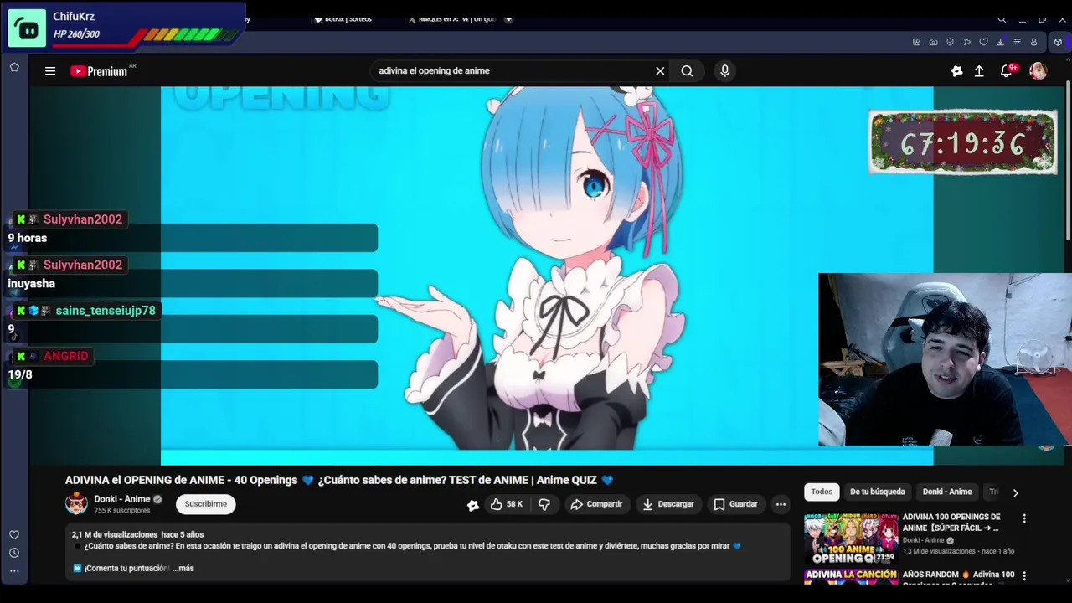
Task: Open 'ADIVINA LA CANCIÓN' video thumbnail
Action: [851, 575]
